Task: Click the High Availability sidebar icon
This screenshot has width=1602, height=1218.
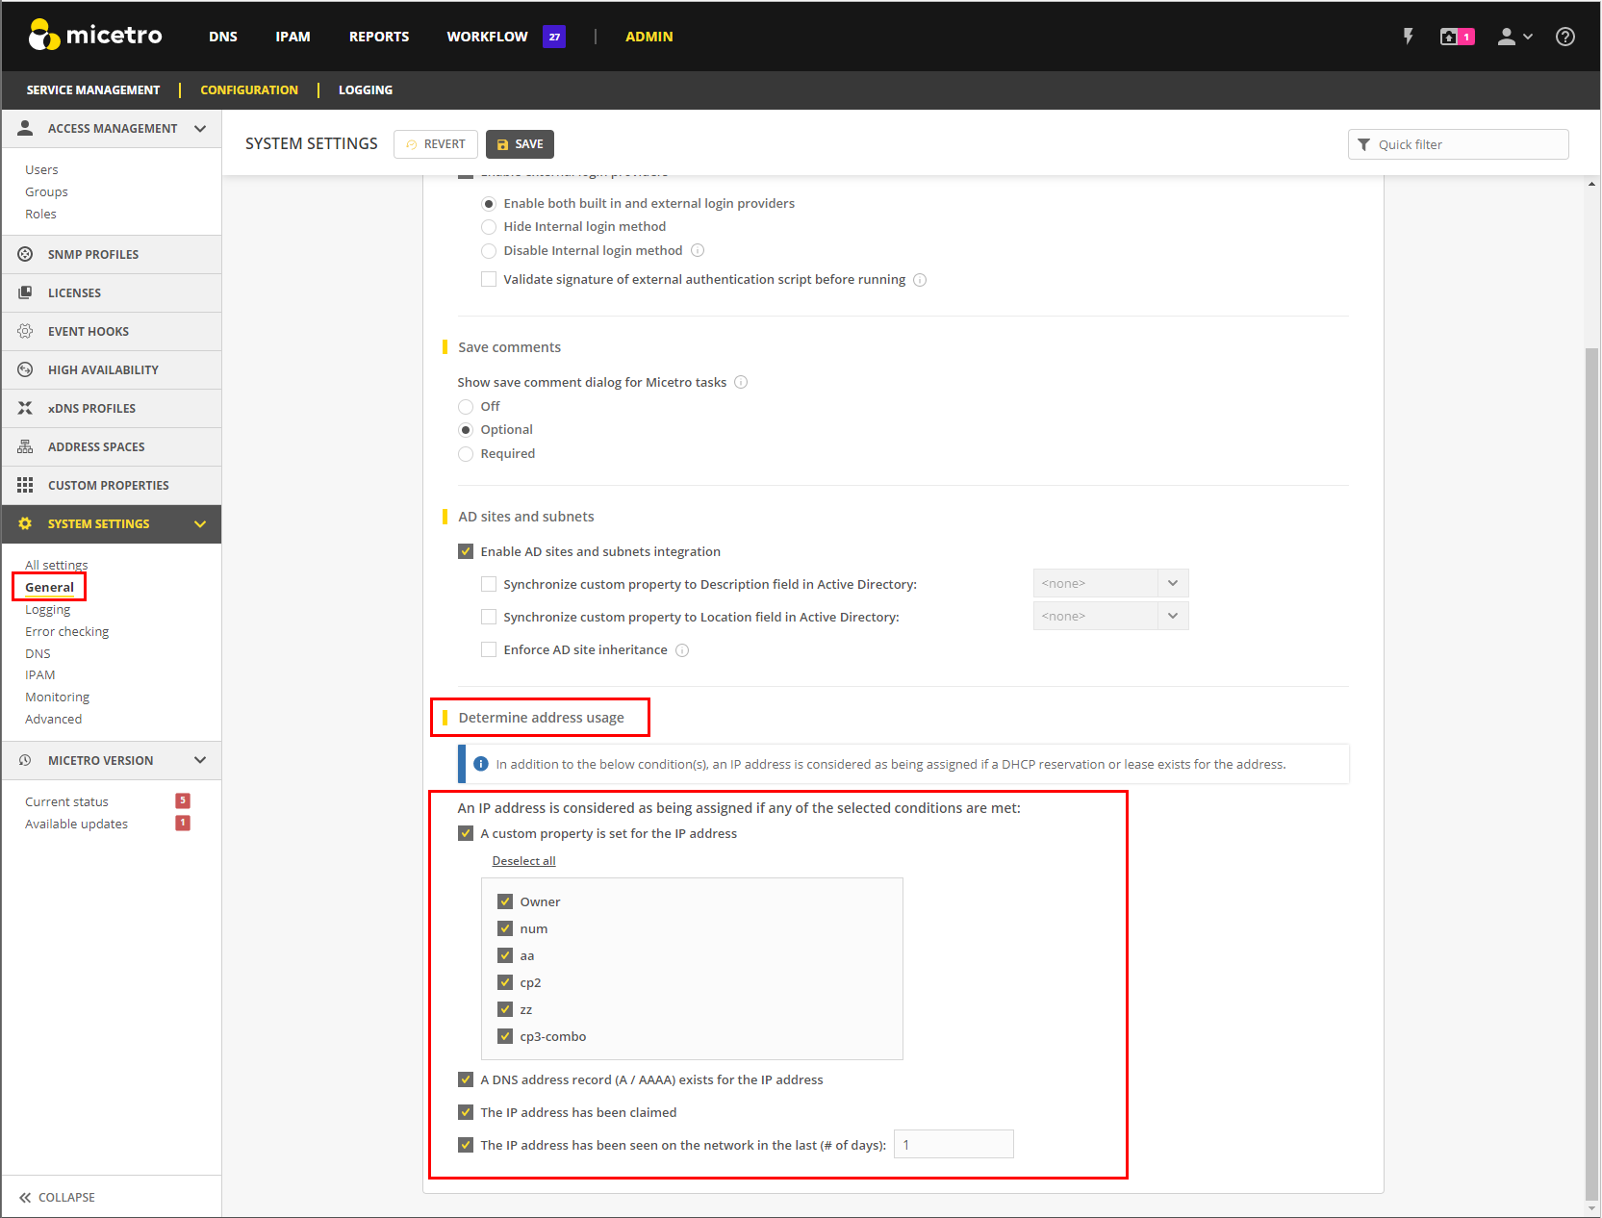Action: pos(25,369)
